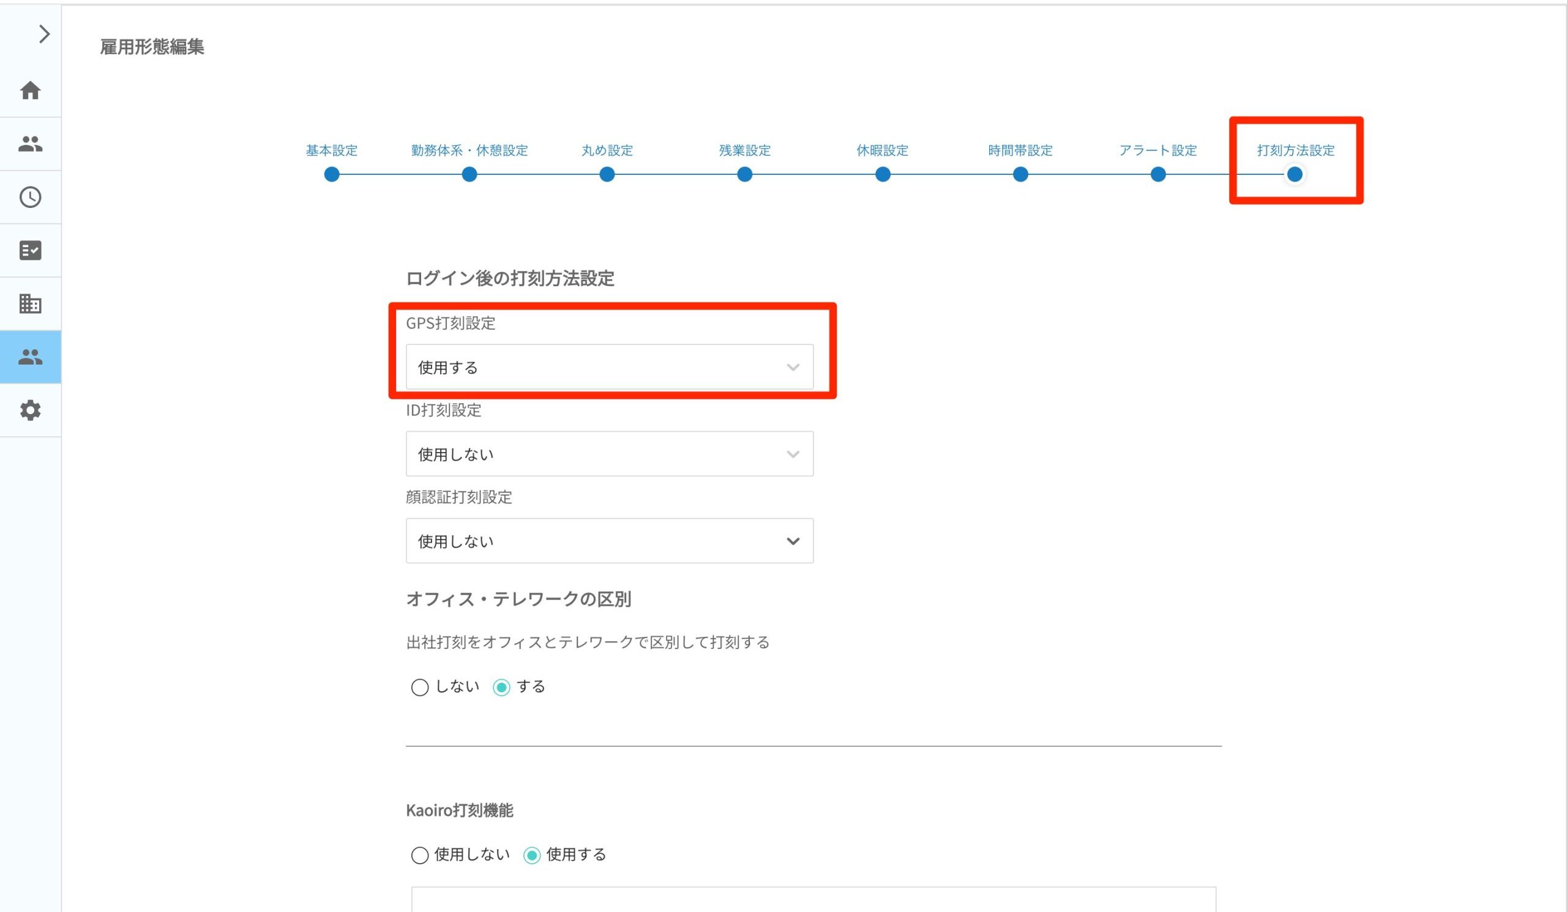Open the people icon below Home
Screen dimensions: 1567x912
tap(30, 144)
